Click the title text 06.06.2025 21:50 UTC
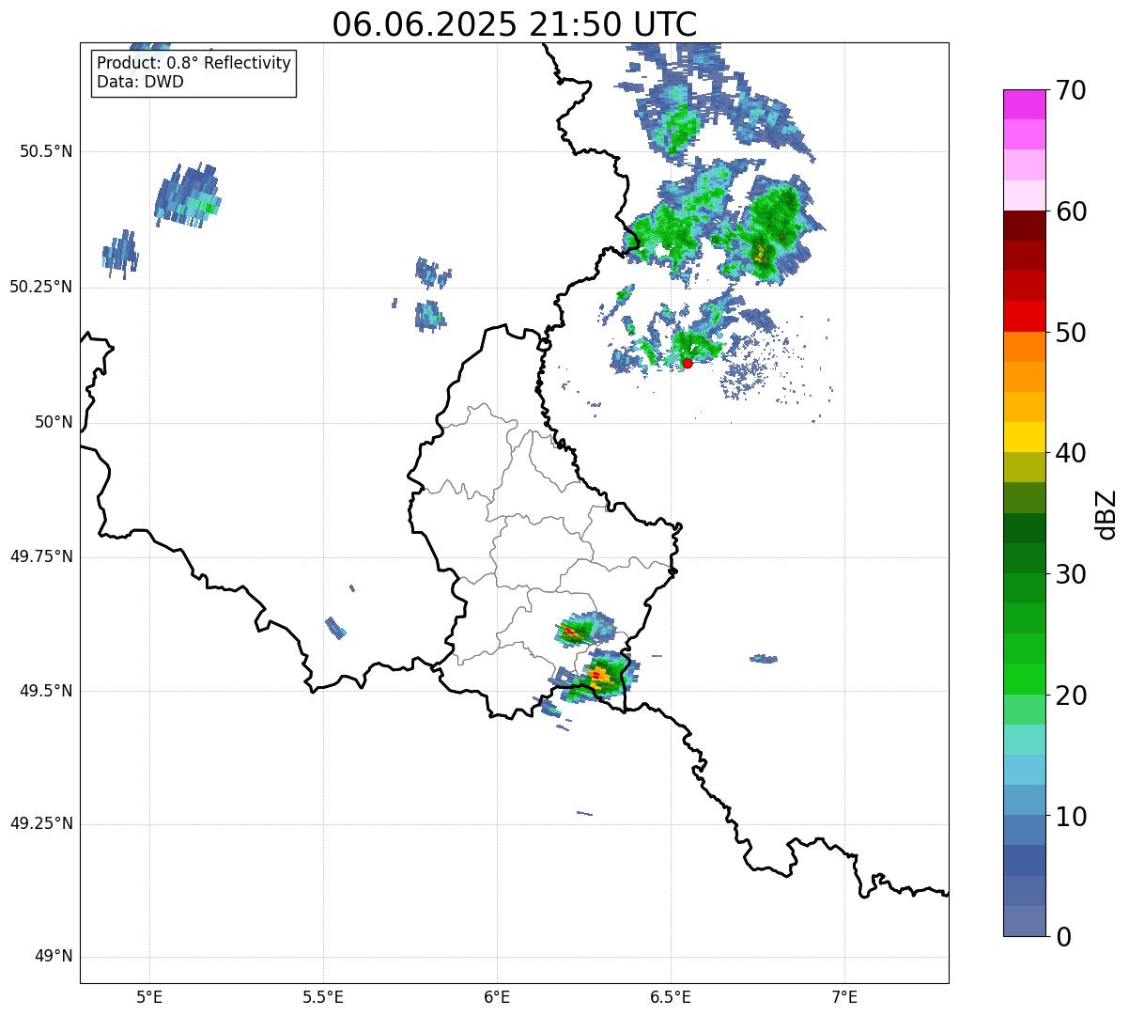The image size is (1129, 1016). click(x=515, y=23)
